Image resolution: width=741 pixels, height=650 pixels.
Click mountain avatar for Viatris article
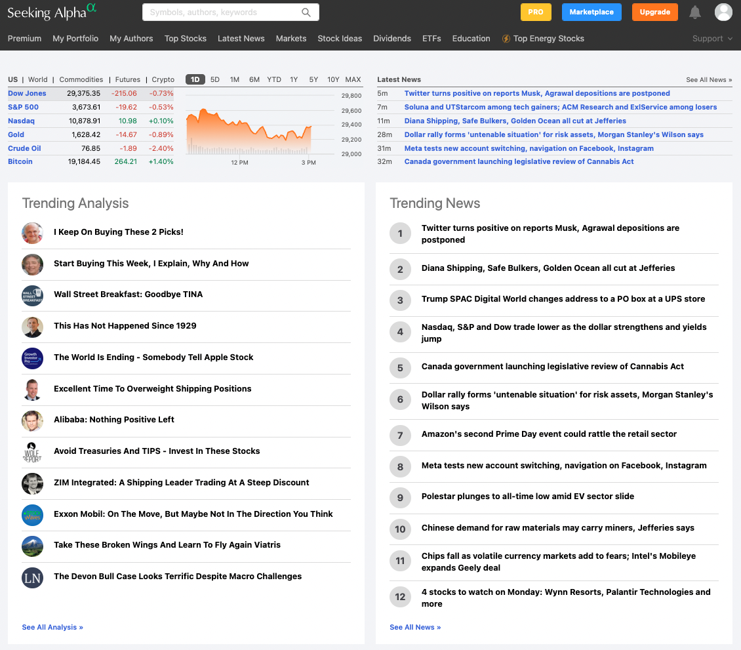33,546
